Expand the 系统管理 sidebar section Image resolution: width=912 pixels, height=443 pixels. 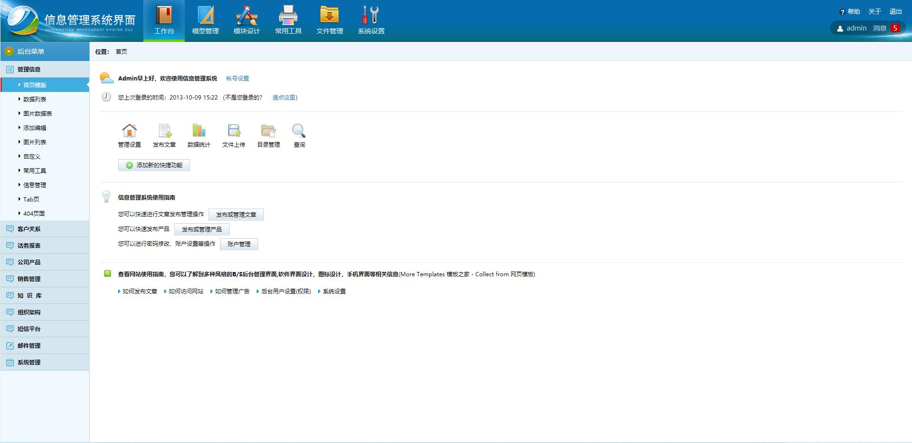(x=29, y=362)
